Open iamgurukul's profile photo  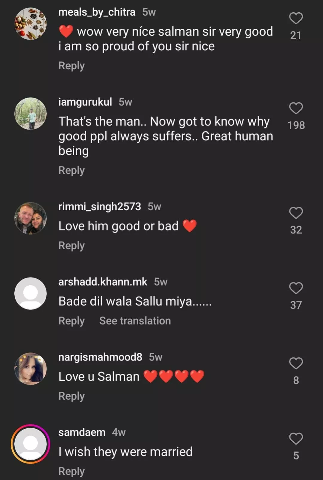(x=31, y=113)
